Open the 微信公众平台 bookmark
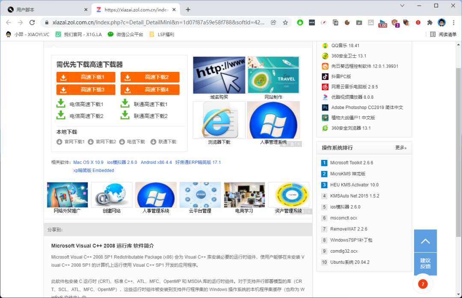The image size is (462, 298). [125, 35]
